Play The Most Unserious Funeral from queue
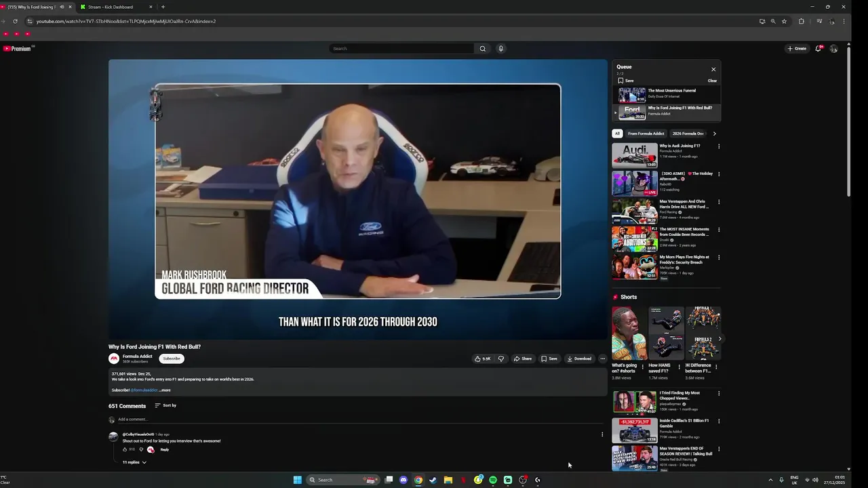The image size is (868, 488). (665, 94)
